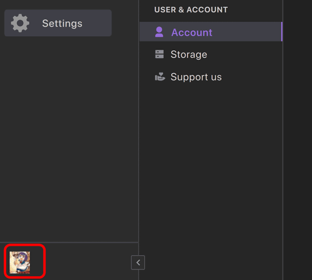312x280 pixels.
Task: Collapse the sidebar with the left chevron
Action: pyautogui.click(x=138, y=263)
